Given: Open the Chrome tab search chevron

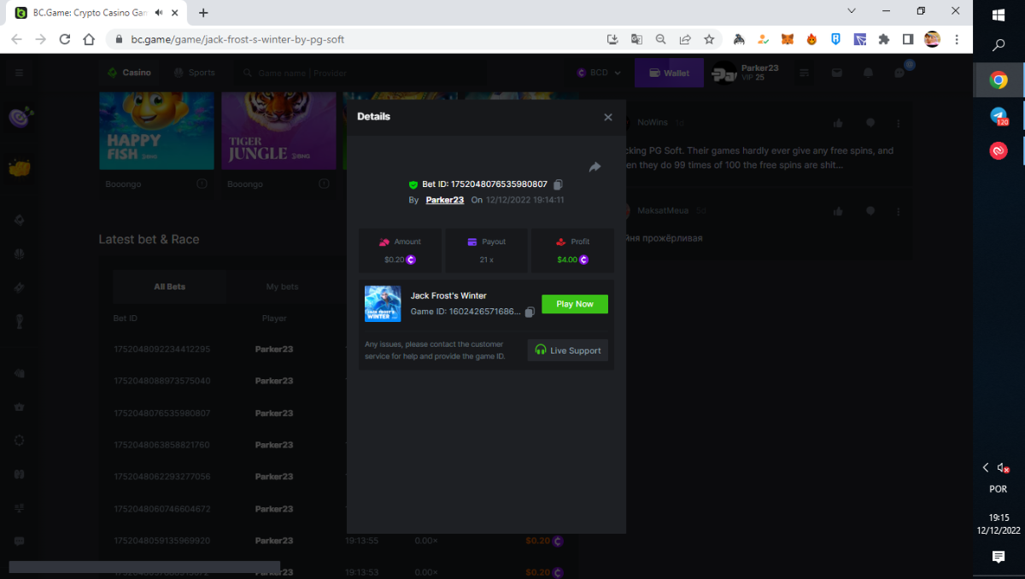Looking at the screenshot, I should (852, 11).
